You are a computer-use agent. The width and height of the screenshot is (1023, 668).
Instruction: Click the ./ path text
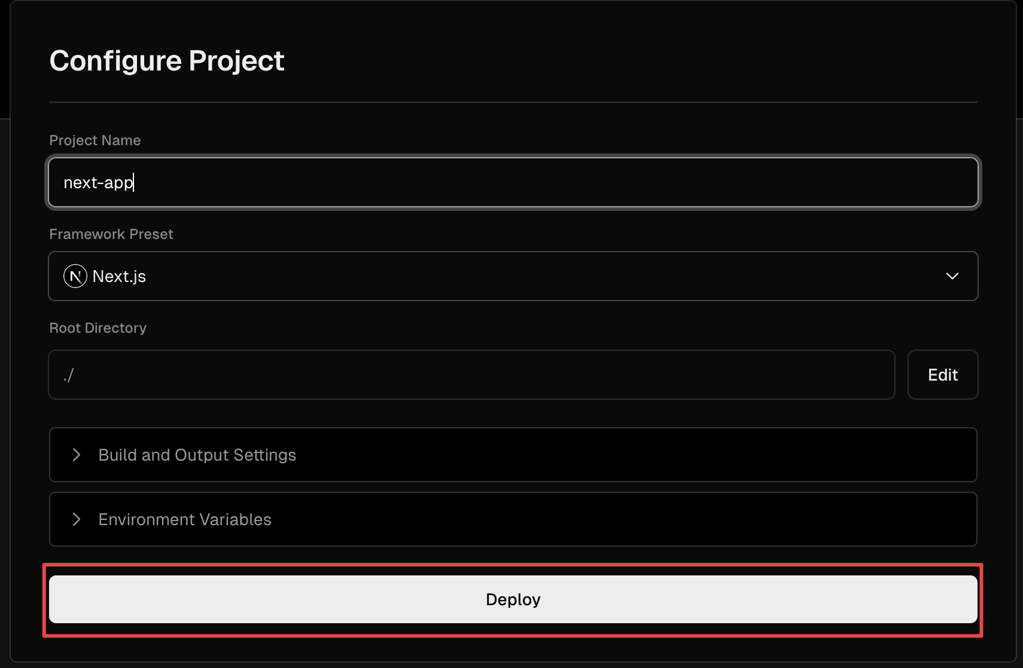[x=69, y=375]
